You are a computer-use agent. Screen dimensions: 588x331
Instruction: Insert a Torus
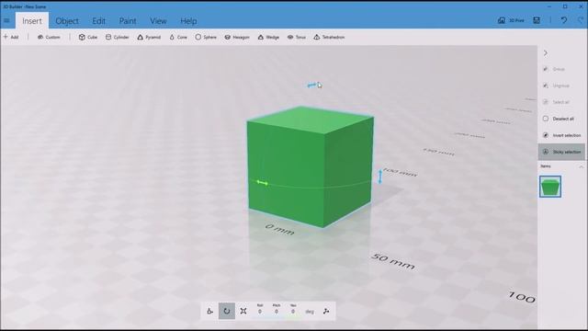[x=297, y=37]
